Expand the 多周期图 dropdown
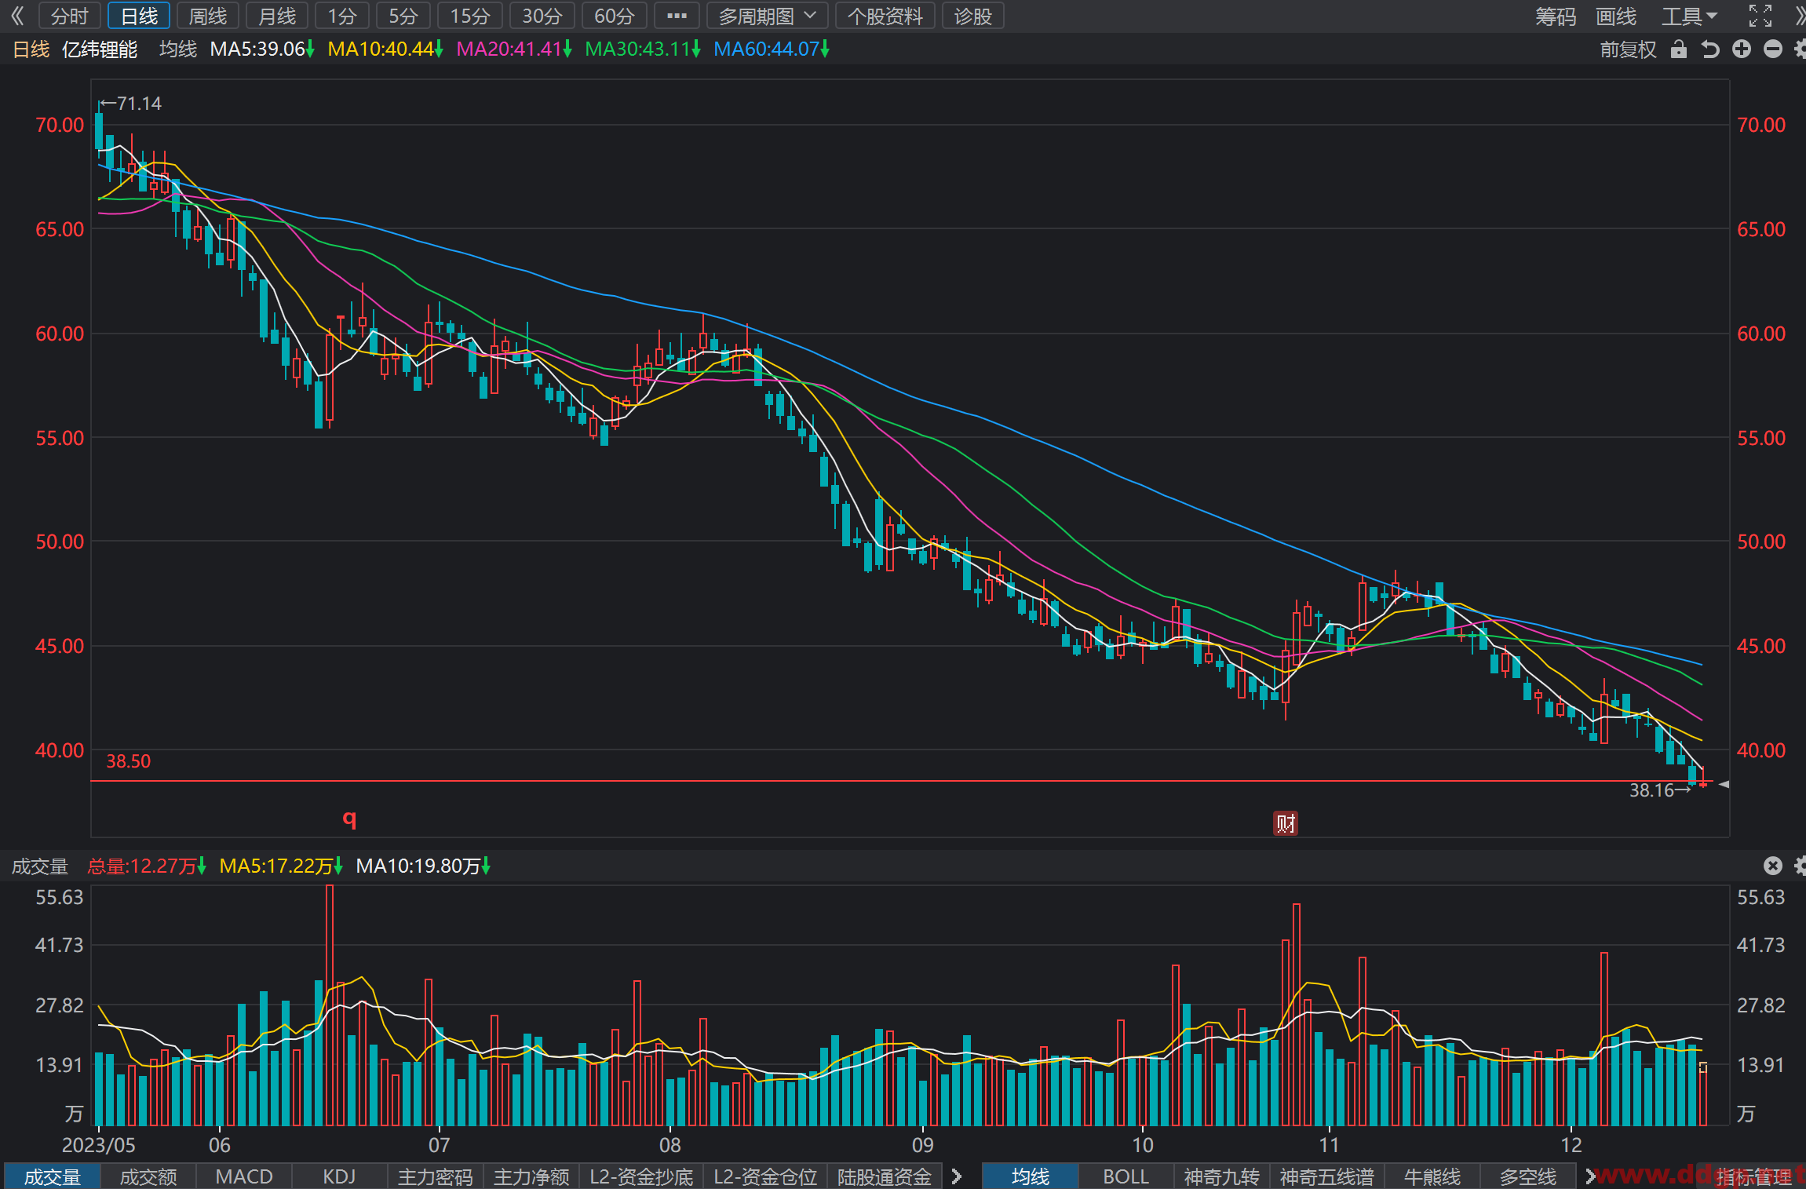The image size is (1806, 1189). (768, 16)
